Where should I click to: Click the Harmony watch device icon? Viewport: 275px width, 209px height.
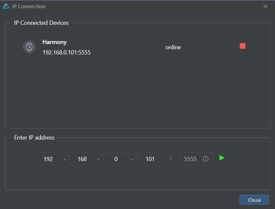(29, 47)
